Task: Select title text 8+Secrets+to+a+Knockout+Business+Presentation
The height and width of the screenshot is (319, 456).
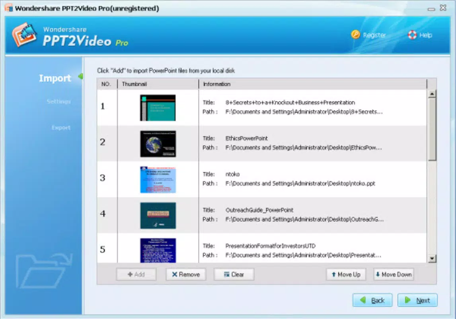Action: [x=290, y=102]
